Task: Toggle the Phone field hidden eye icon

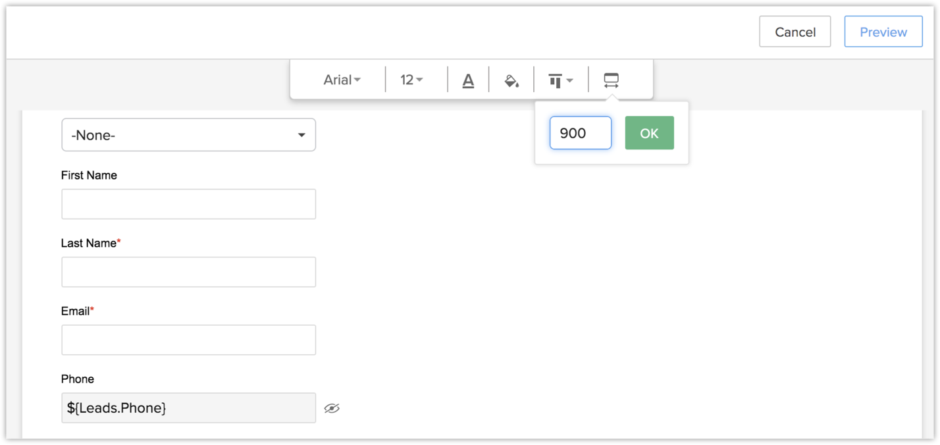Action: pos(332,408)
